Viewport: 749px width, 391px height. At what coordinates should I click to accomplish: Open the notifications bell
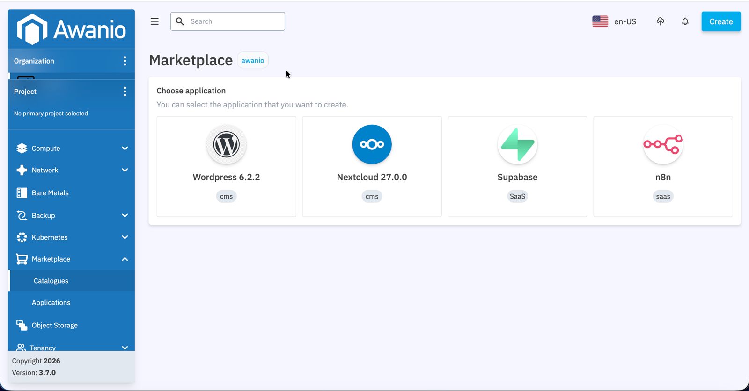pyautogui.click(x=685, y=21)
